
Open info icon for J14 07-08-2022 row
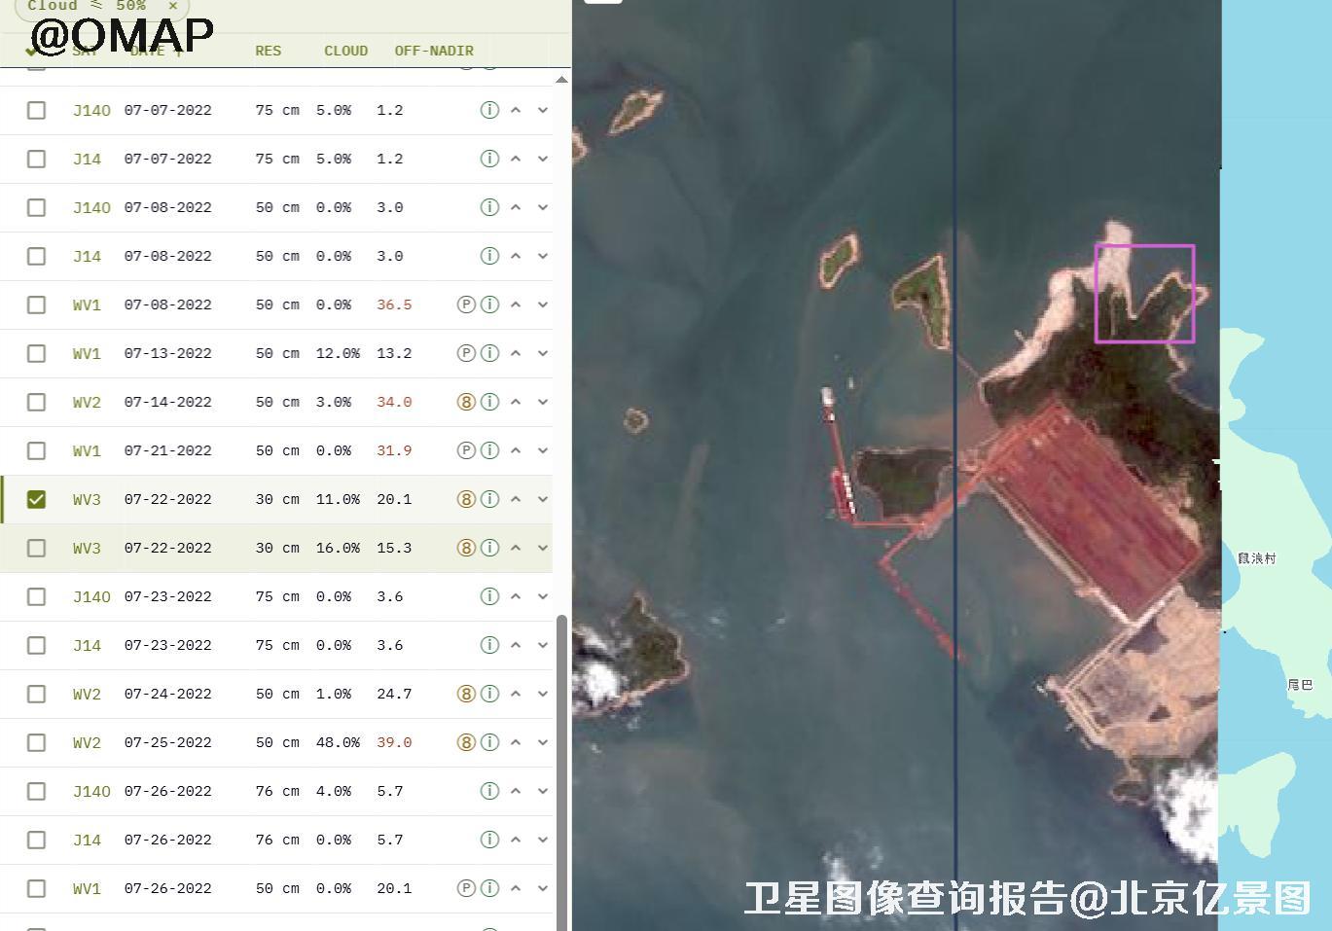(x=489, y=256)
